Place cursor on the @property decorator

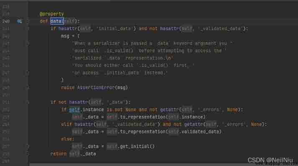[x=52, y=14]
